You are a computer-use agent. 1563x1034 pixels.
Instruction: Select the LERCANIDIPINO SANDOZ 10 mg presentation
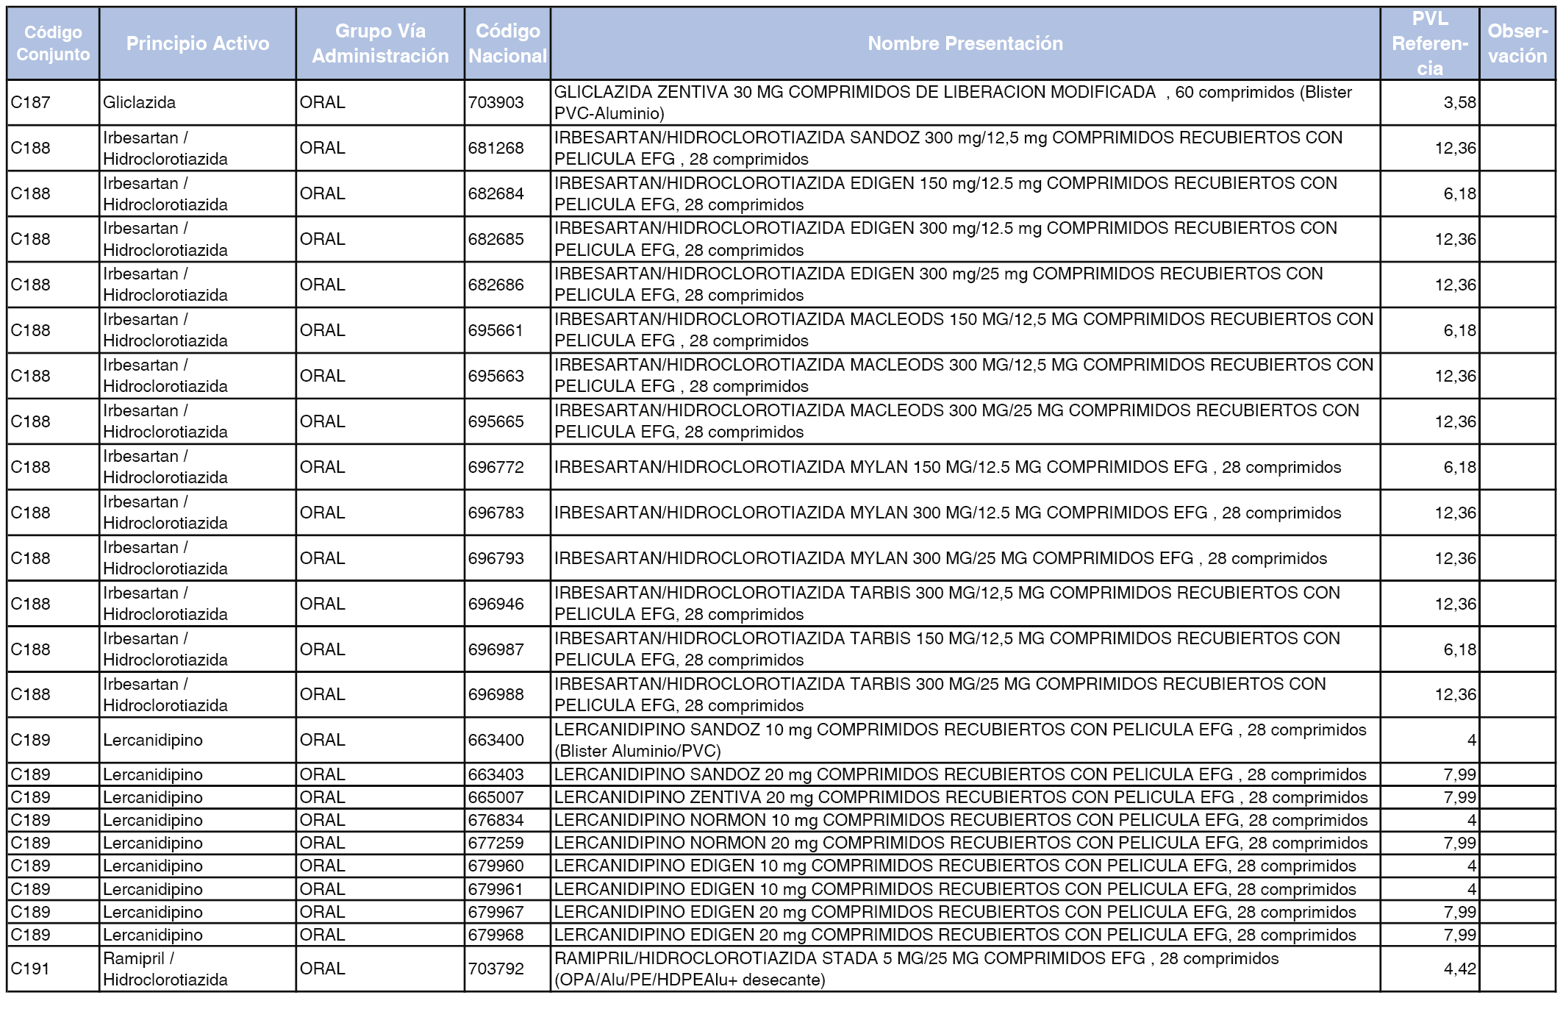coord(965,740)
